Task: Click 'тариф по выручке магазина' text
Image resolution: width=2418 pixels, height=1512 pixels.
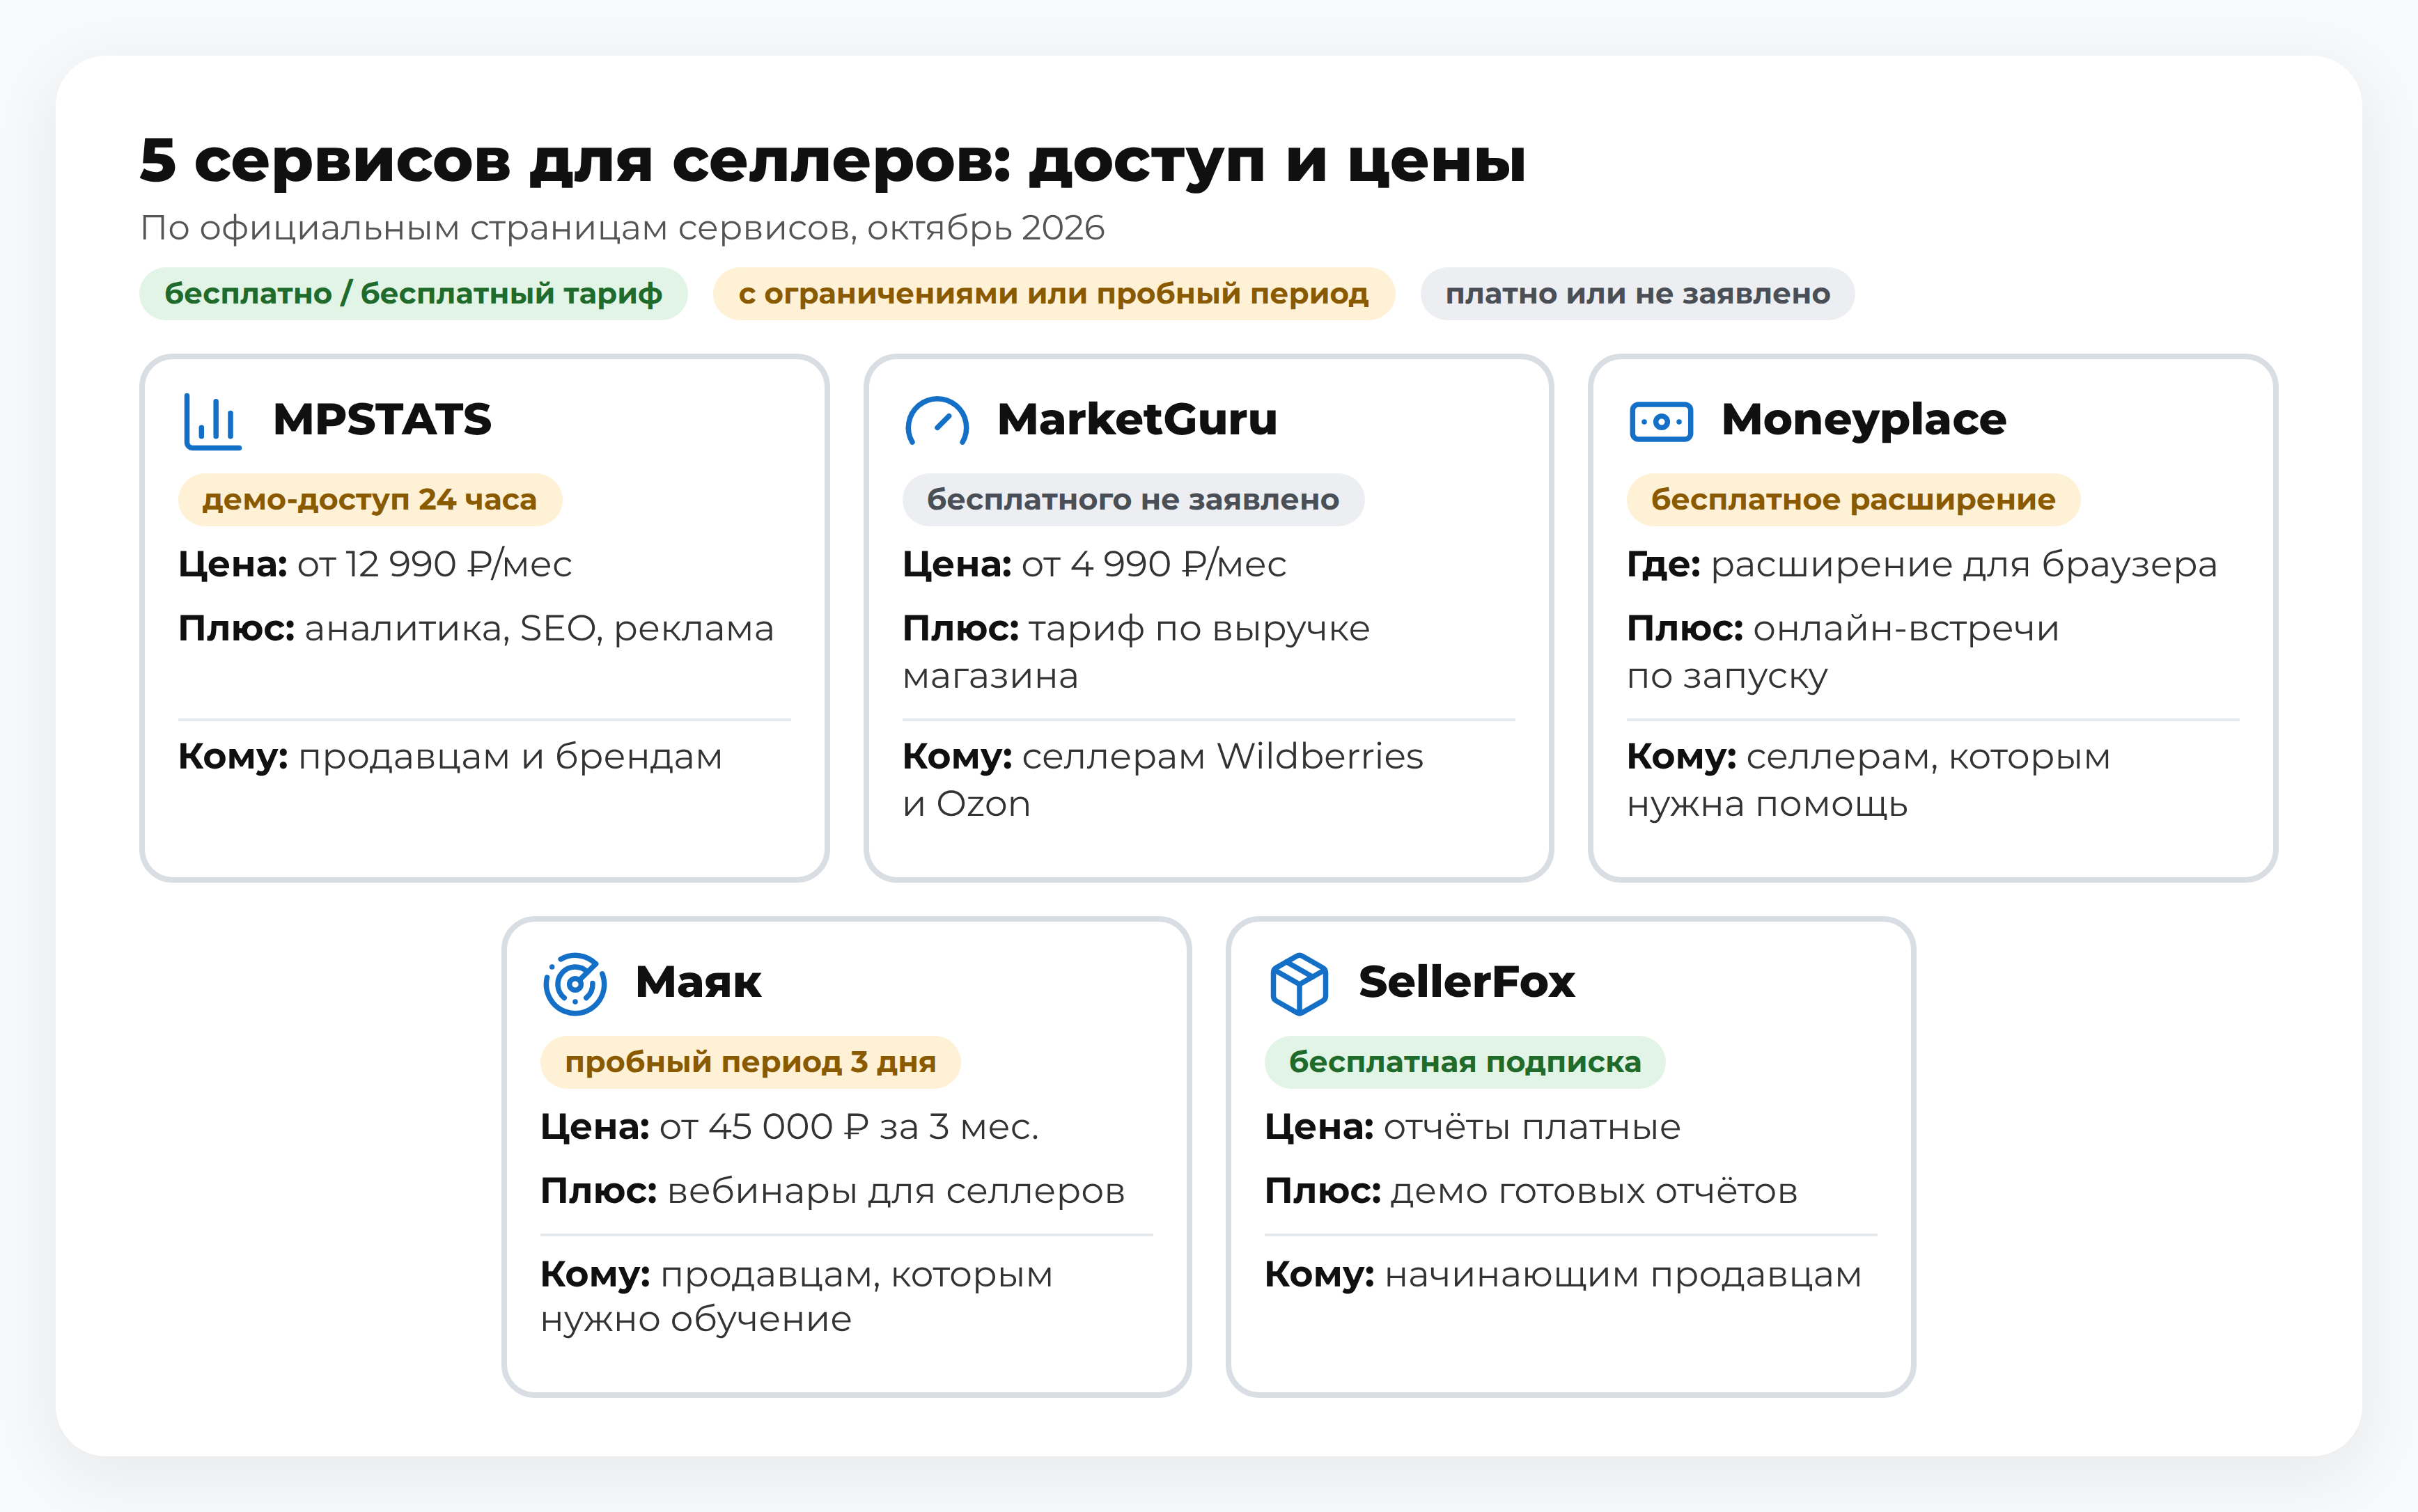Action: pos(1137,652)
